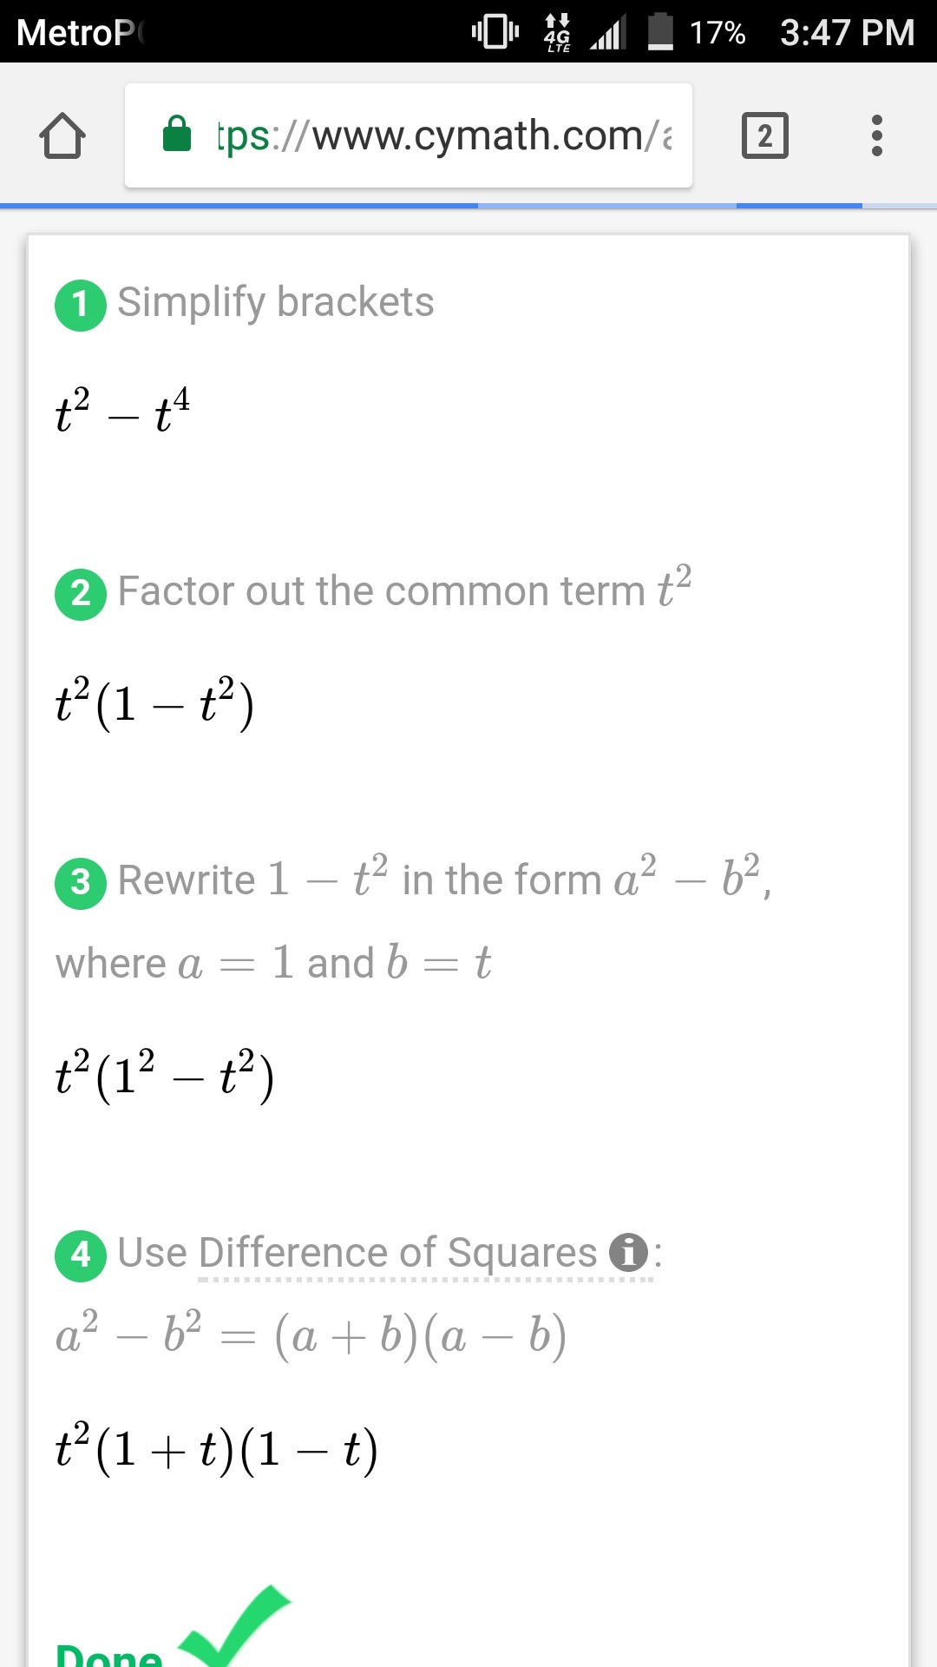Tap the Done label at the bottom
The width and height of the screenshot is (937, 1667).
(x=109, y=1654)
